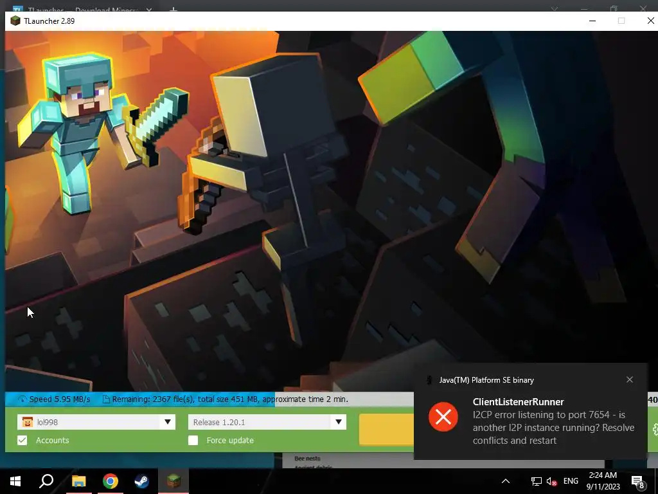Show hidden system tray icons

[x=506, y=481]
